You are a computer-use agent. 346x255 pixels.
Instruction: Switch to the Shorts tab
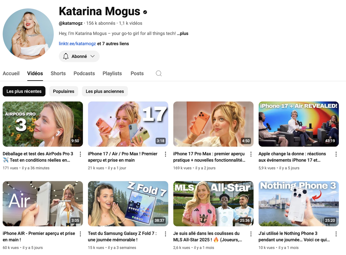coord(58,73)
